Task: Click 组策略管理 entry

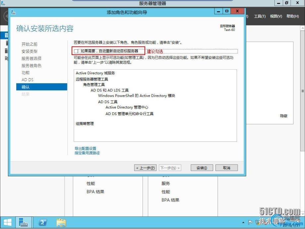Action: click(85, 124)
